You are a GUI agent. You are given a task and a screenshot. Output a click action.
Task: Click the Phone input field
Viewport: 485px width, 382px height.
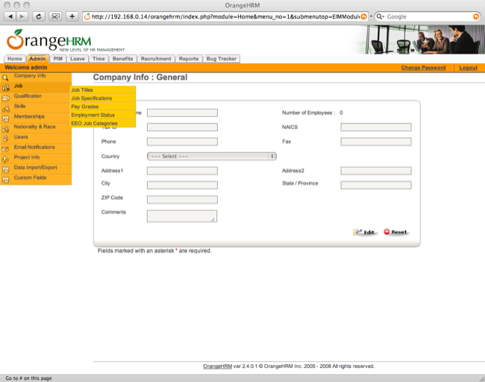pyautogui.click(x=182, y=142)
